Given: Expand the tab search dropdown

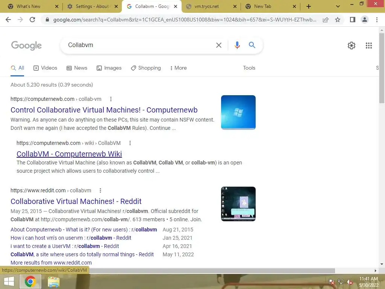Looking at the screenshot, I should tap(338, 7).
